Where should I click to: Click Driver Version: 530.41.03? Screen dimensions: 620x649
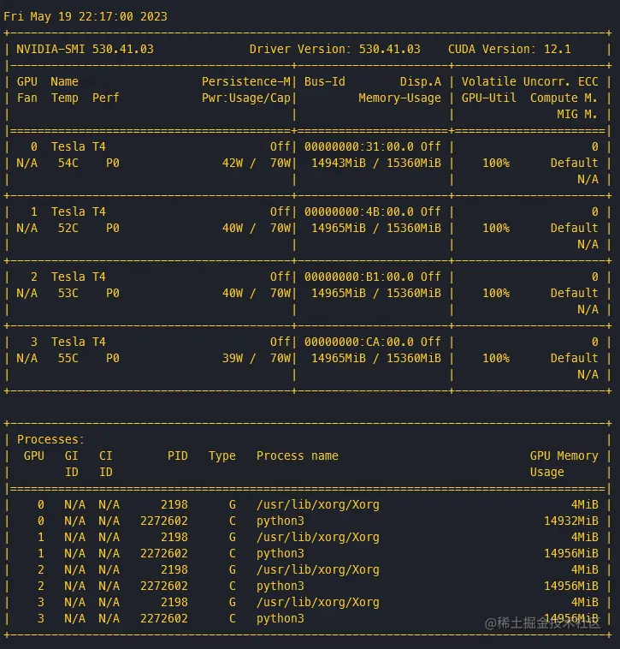[x=335, y=49]
